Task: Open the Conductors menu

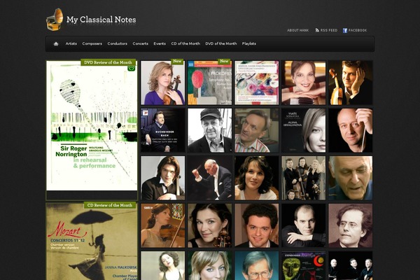Action: pos(118,43)
